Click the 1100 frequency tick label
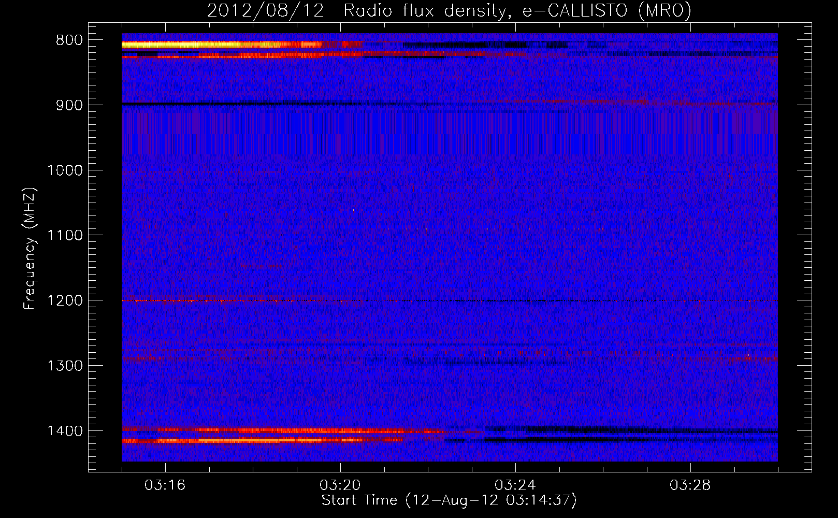This screenshot has width=838, height=518. [x=65, y=236]
